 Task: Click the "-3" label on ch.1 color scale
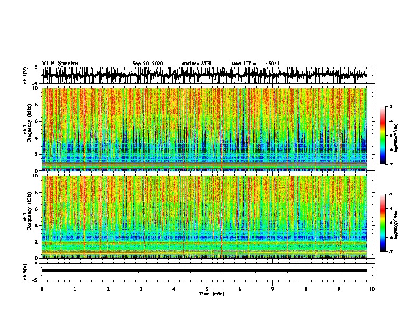[x=390, y=106]
